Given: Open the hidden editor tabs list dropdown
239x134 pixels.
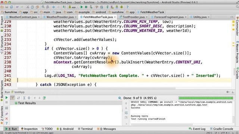Looking at the screenshot, I should point(232,17).
